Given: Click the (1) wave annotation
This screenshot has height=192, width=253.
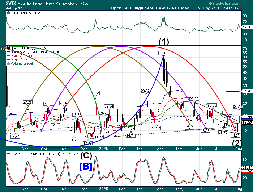Looking at the screenshot, I should click(164, 42).
